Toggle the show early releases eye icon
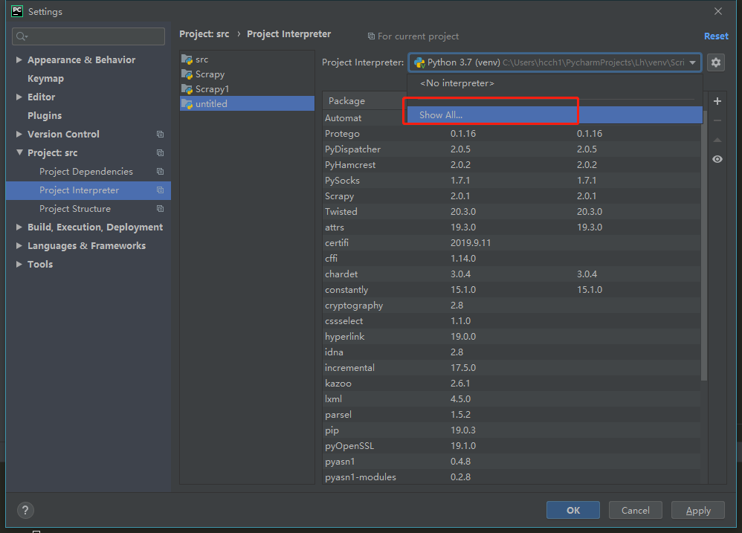 pyautogui.click(x=717, y=159)
